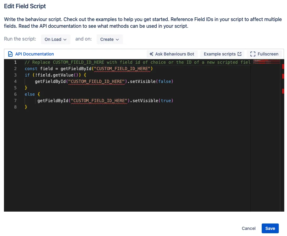
Task: Click the 'else {' line
Action: point(32,94)
